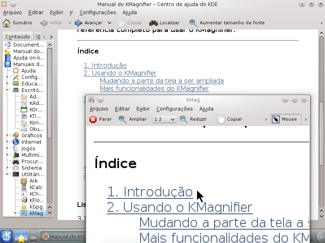The image size is (325, 243).
Task: Switch to the Conteúdo tab
Action: [x=17, y=37]
